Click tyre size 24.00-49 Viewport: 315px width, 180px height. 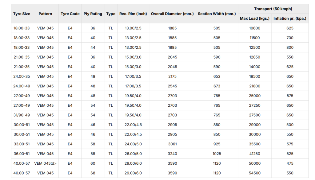pyautogui.click(x=22, y=86)
